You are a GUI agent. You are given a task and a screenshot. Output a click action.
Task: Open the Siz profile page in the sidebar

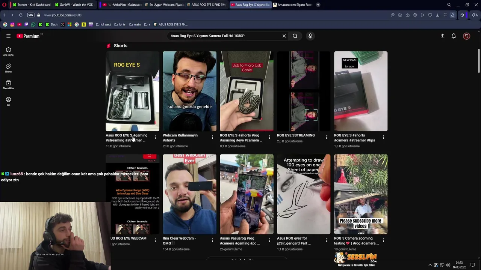[8, 102]
